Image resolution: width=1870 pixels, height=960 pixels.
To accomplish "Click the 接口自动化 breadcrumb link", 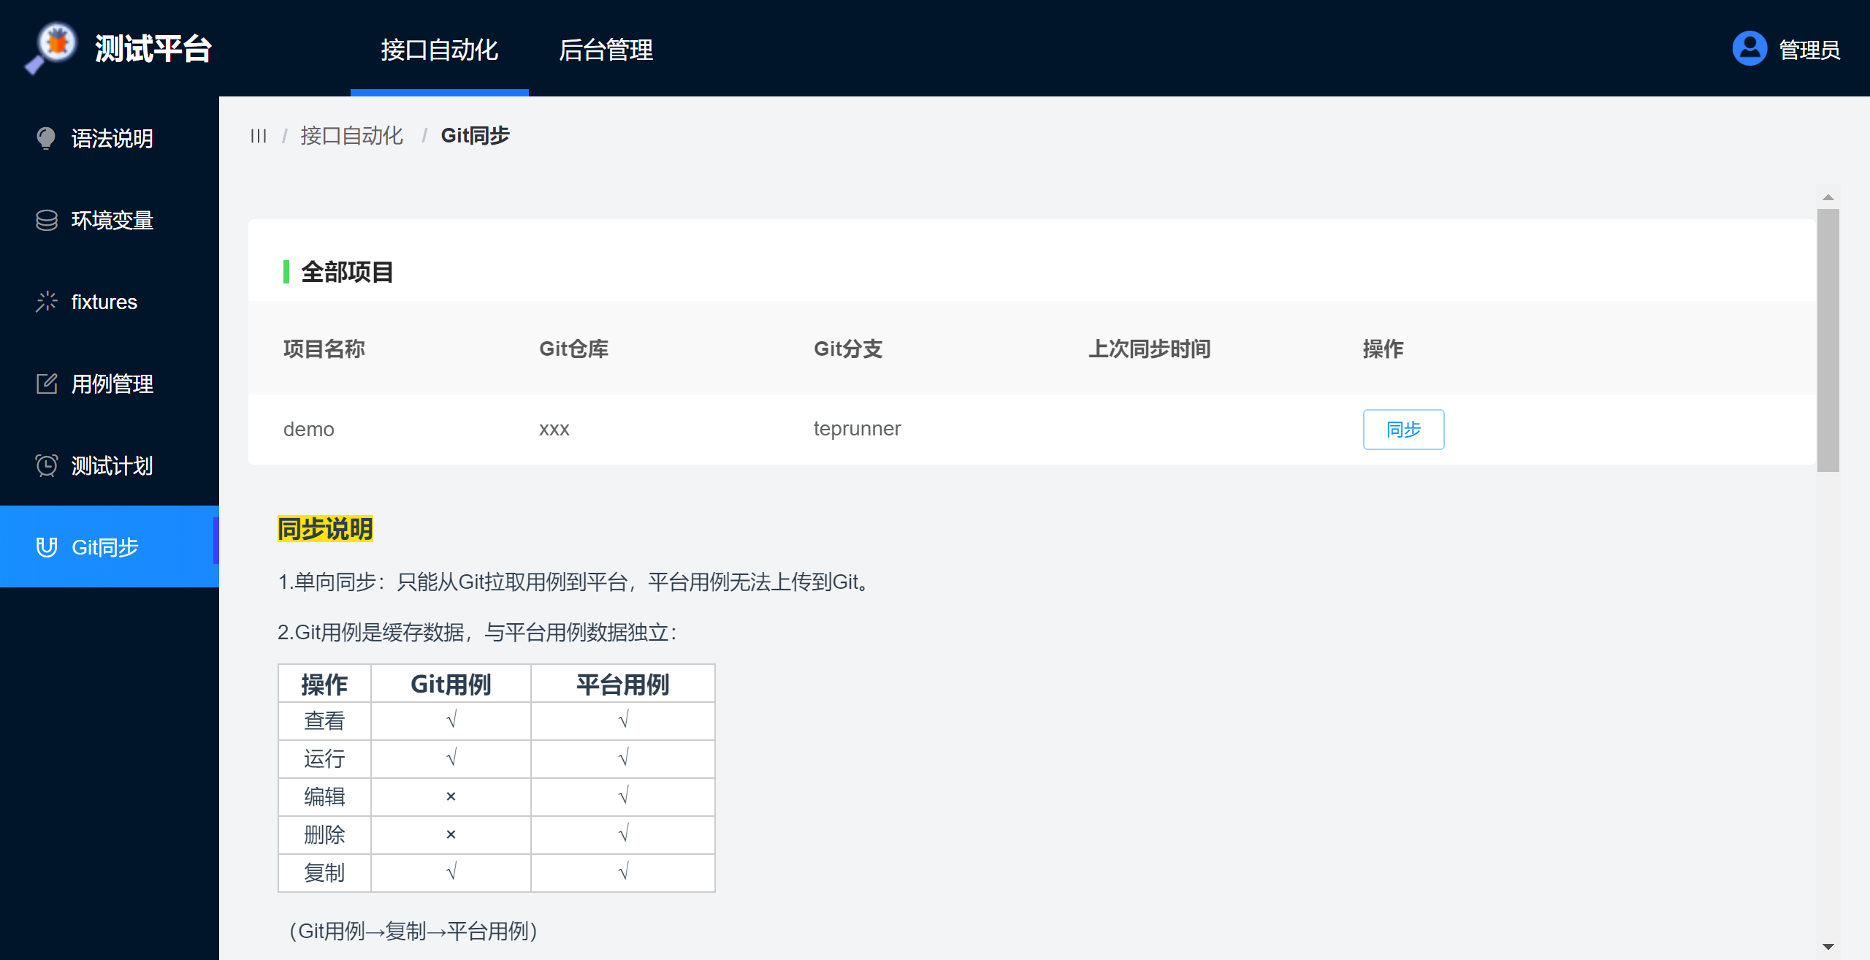I will 351,136.
